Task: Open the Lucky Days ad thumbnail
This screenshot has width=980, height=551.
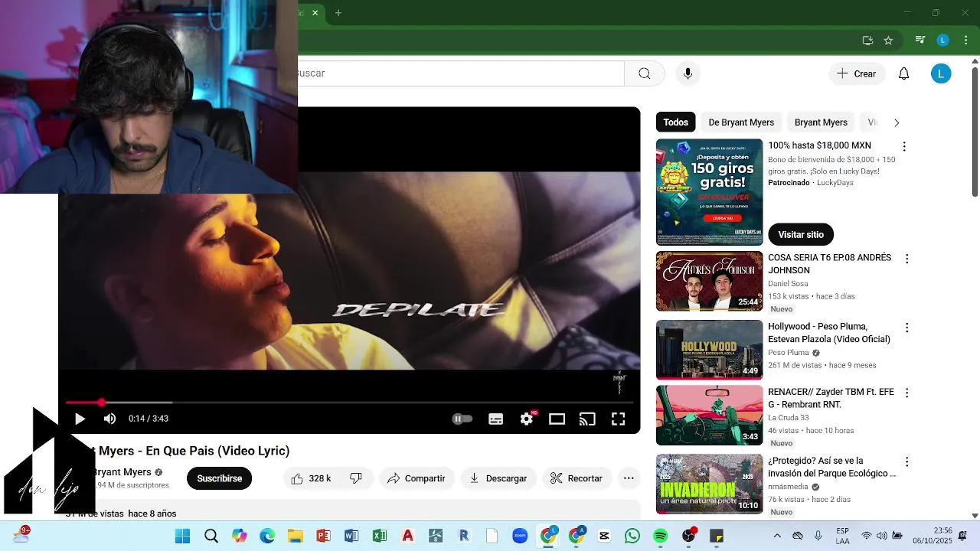Action: pos(710,192)
